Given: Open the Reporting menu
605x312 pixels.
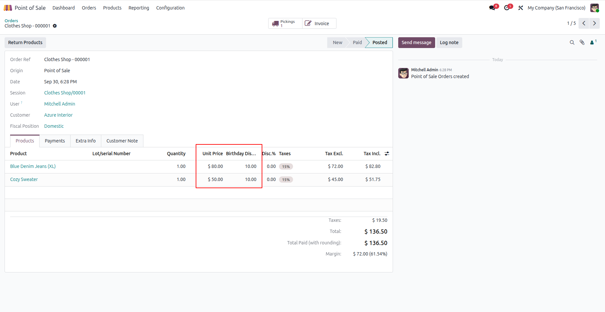Looking at the screenshot, I should (139, 8).
